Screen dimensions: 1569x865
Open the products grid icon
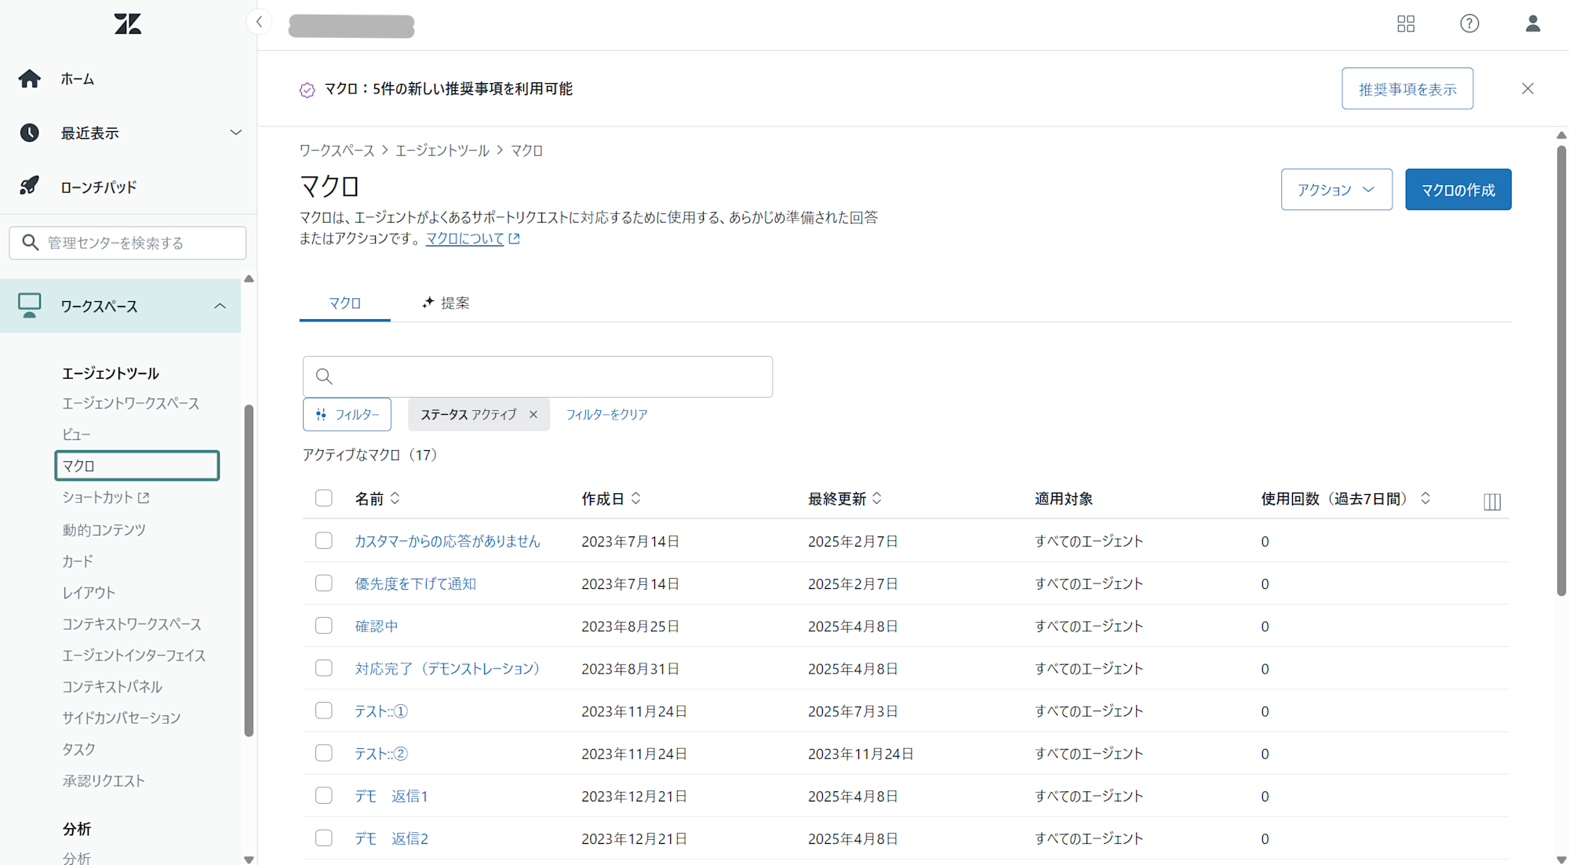1406,24
